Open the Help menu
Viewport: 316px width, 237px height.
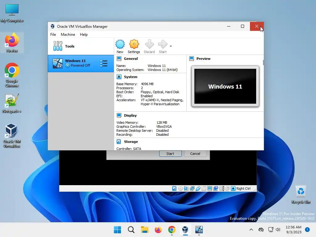(84, 35)
